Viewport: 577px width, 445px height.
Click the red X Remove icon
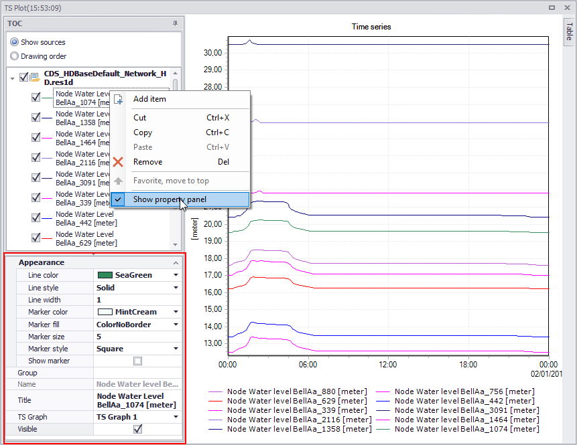(118, 162)
